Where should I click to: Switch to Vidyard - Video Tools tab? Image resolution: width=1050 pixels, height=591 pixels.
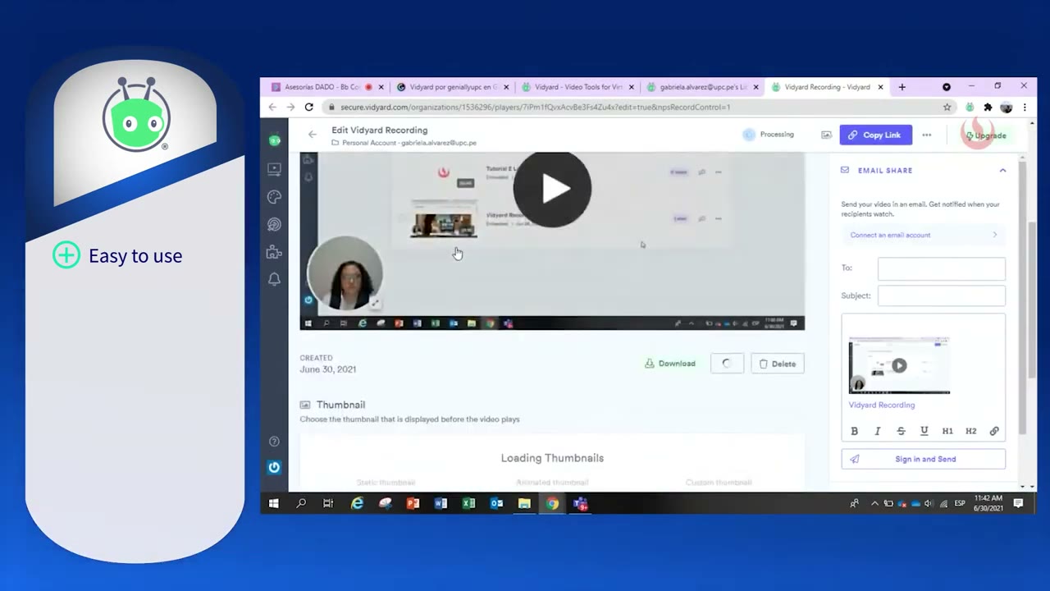577,87
